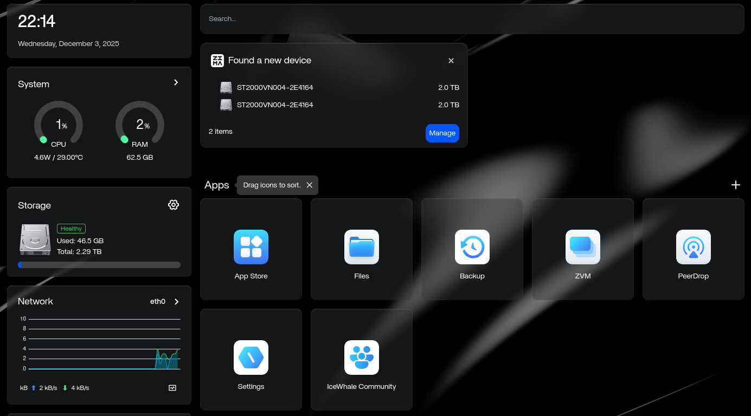Click the Storage gear settings icon
The height and width of the screenshot is (416, 751).
[x=174, y=205]
